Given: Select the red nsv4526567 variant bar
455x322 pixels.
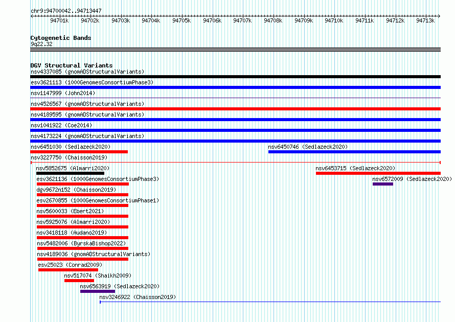Looking at the screenshot, I should pyautogui.click(x=235, y=109).
